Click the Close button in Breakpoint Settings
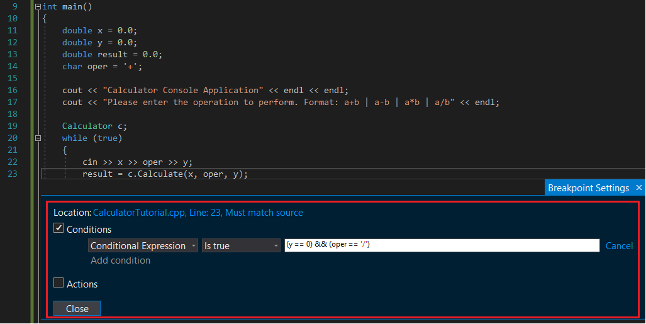 pos(77,308)
